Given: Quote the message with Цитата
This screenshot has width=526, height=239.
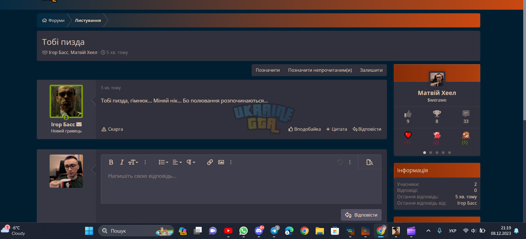Looking at the screenshot, I should click(x=336, y=129).
